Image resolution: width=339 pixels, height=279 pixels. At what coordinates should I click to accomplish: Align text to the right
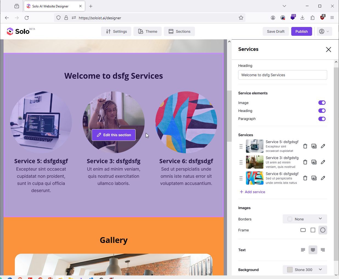(x=323, y=250)
